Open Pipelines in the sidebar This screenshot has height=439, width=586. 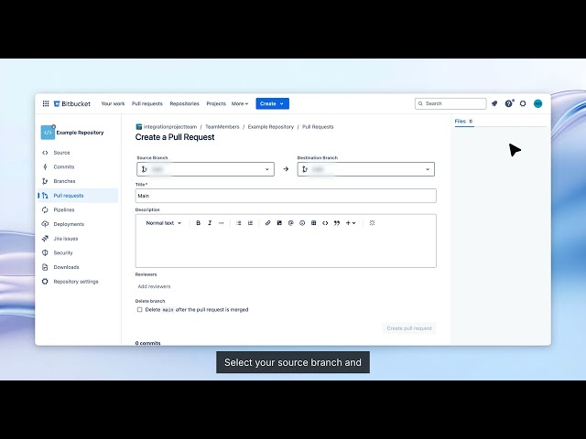pos(64,209)
